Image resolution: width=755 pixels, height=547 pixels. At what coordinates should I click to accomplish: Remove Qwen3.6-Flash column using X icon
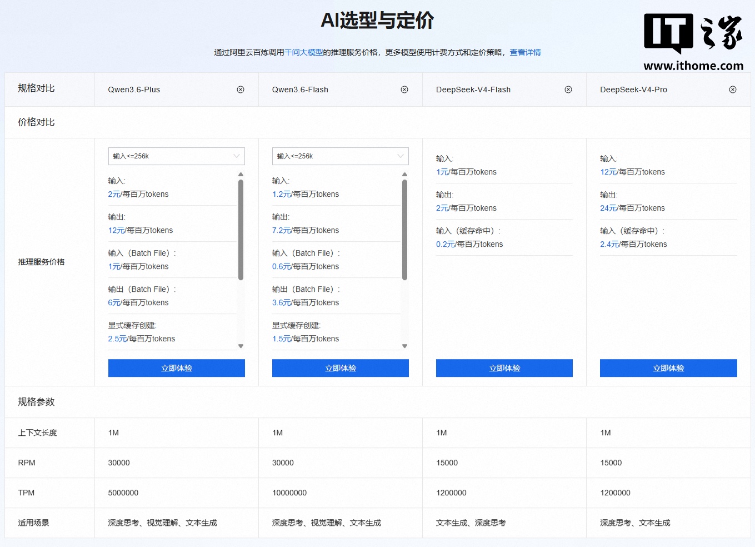pos(404,89)
